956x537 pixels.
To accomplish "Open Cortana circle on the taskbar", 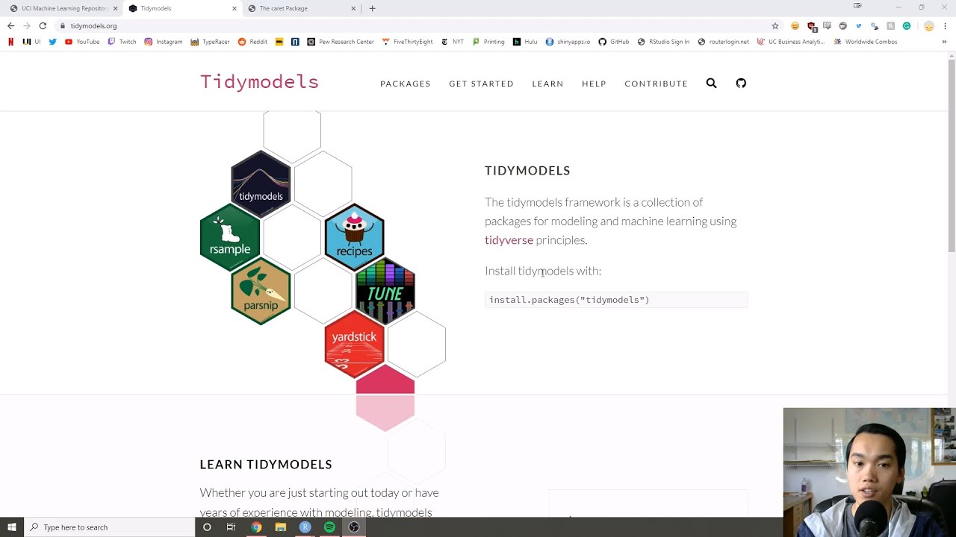I will pyautogui.click(x=207, y=527).
